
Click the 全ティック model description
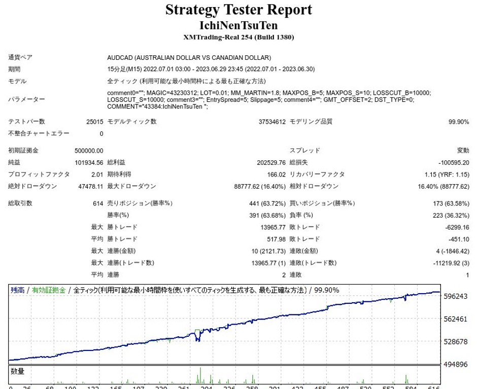186,81
